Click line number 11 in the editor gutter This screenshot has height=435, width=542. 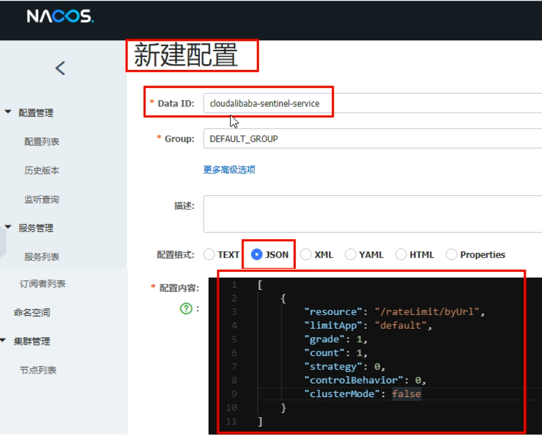coord(232,421)
